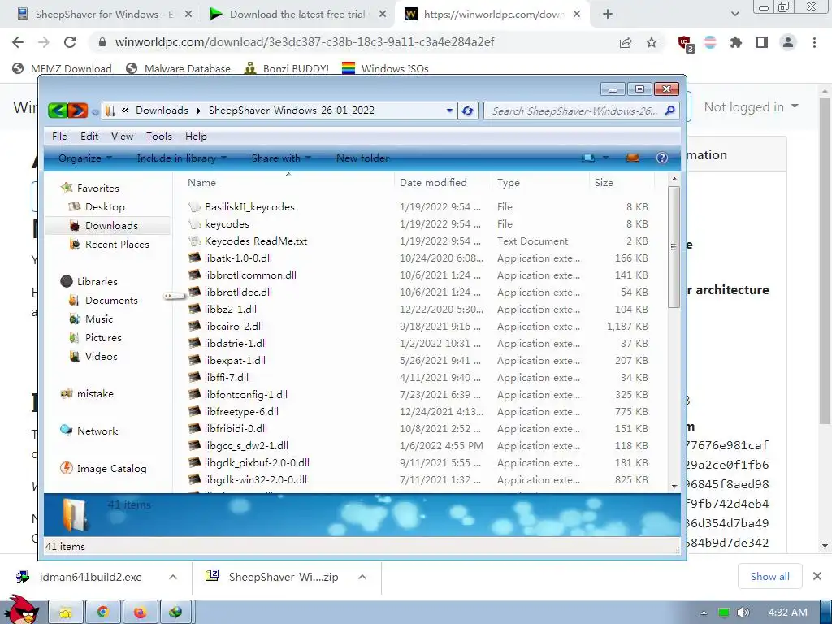
Task: Click the Downloads breadcrumb in address bar
Action: click(x=162, y=110)
